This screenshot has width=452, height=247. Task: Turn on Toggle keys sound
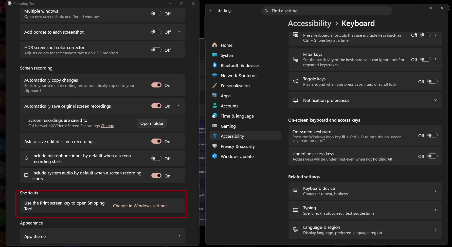coord(432,81)
